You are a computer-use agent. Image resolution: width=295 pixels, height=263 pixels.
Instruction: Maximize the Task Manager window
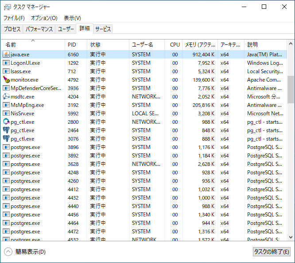pyautogui.click(x=264, y=7)
